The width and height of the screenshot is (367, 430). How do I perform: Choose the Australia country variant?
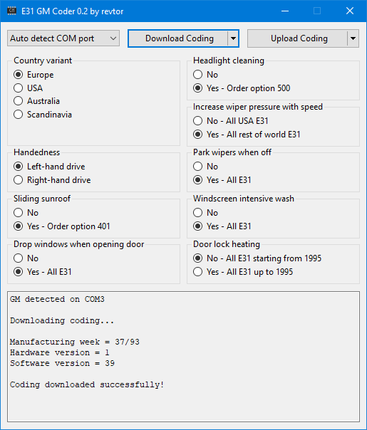click(x=37, y=101)
